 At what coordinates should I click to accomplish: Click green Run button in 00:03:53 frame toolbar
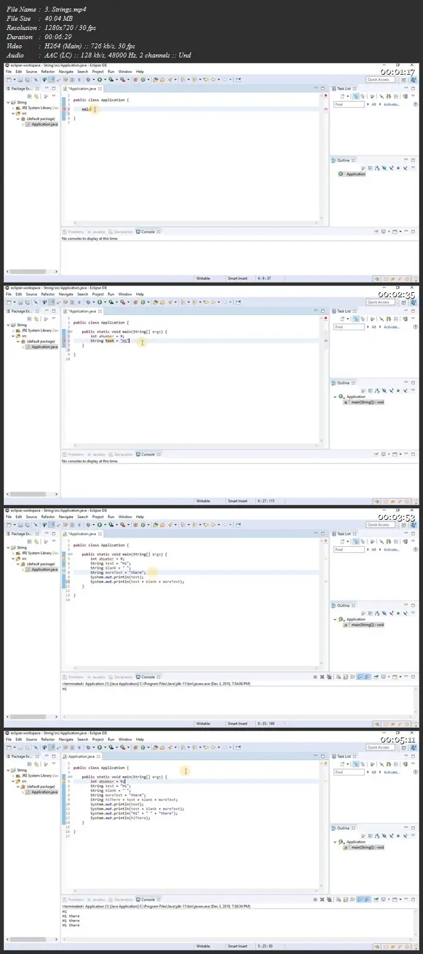[x=100, y=524]
